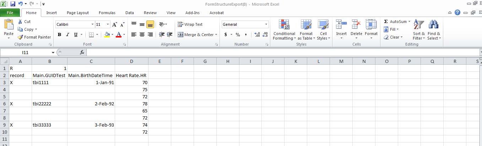Apply Fill Color paint bucket
482x146 pixels.
tap(107, 35)
